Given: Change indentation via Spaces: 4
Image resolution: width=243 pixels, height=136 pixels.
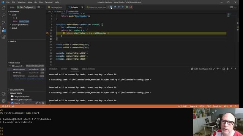Looking at the screenshot, I should tap(193, 106).
